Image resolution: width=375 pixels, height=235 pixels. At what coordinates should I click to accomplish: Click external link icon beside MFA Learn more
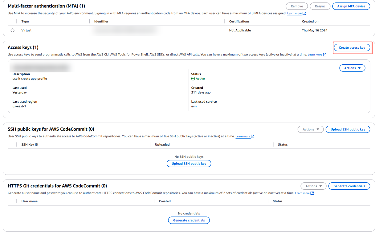pyautogui.click(x=304, y=14)
